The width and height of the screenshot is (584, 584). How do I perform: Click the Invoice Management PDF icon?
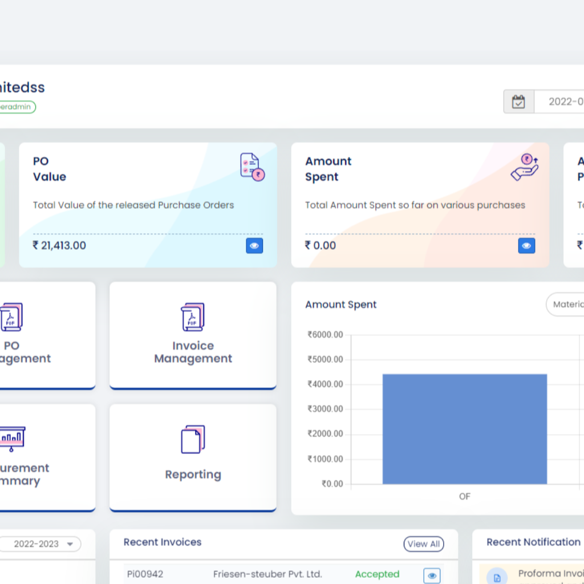pyautogui.click(x=193, y=317)
